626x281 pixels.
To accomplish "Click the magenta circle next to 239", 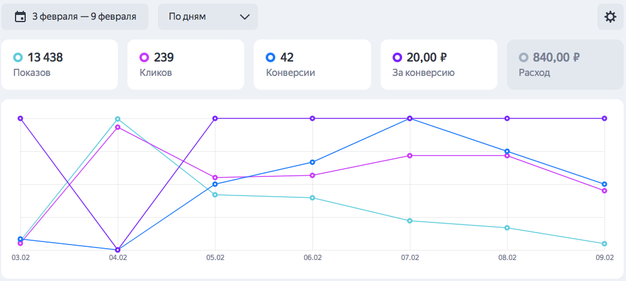I will coord(144,58).
